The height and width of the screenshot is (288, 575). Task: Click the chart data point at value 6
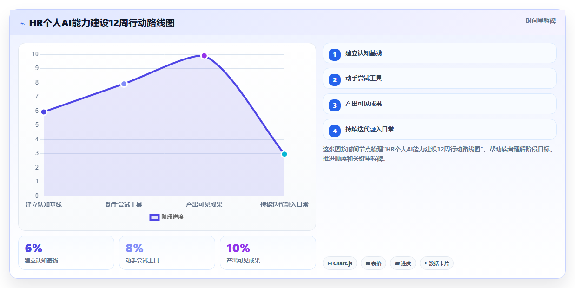44,112
